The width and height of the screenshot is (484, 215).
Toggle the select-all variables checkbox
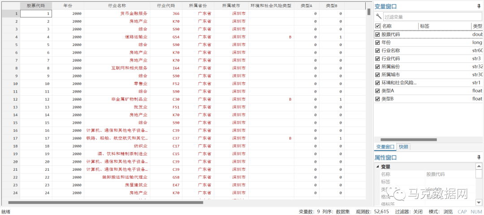(x=377, y=26)
